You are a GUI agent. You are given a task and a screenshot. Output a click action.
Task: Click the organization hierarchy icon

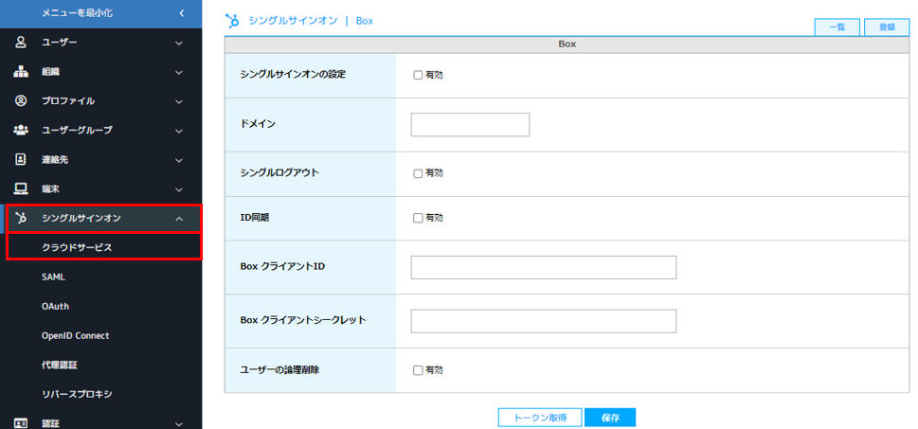(21, 71)
